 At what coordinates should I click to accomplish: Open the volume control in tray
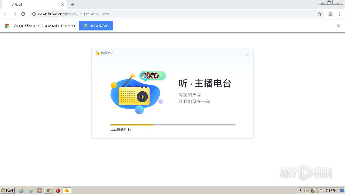coord(306,190)
